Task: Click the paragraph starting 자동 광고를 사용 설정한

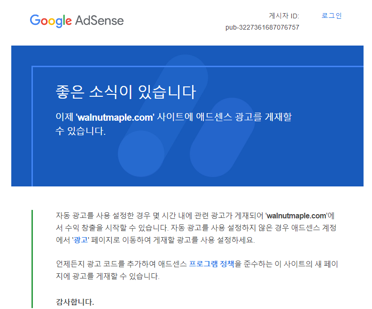Action: pyautogui.click(x=196, y=228)
